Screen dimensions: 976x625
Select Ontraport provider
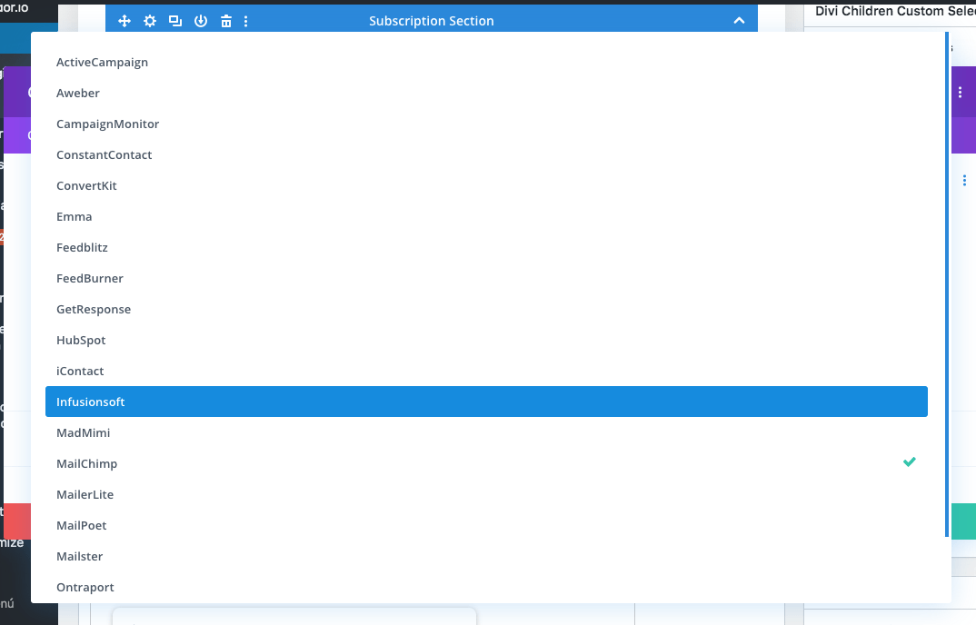(486, 587)
